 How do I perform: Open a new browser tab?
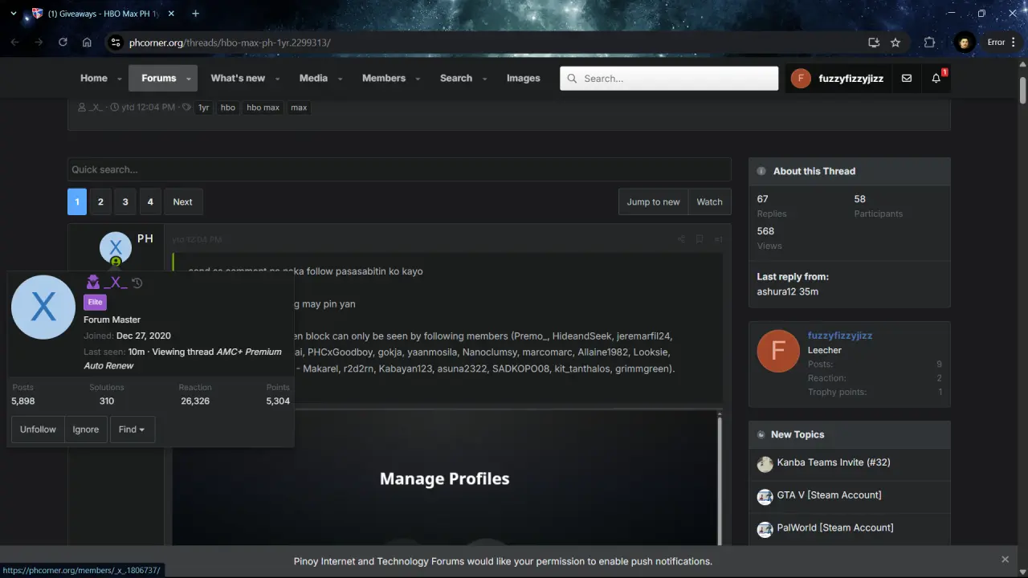point(195,14)
